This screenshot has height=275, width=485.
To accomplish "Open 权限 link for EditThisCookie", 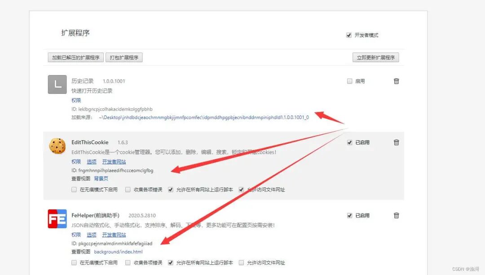I will (x=76, y=161).
